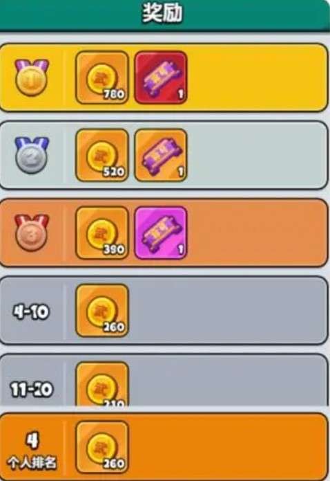The height and width of the screenshot is (481, 330).
Task: Click the gold first-place medal icon
Action: (32, 78)
